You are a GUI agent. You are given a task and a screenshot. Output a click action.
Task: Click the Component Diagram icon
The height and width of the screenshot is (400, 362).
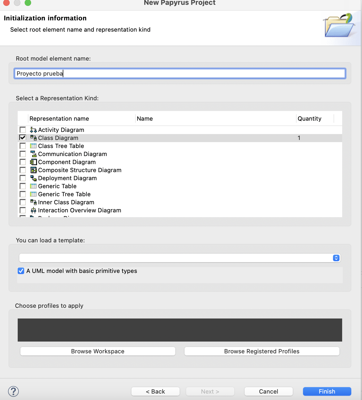tap(33, 162)
